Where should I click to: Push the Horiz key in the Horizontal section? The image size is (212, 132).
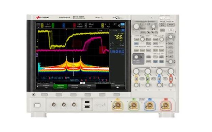pos(143,24)
